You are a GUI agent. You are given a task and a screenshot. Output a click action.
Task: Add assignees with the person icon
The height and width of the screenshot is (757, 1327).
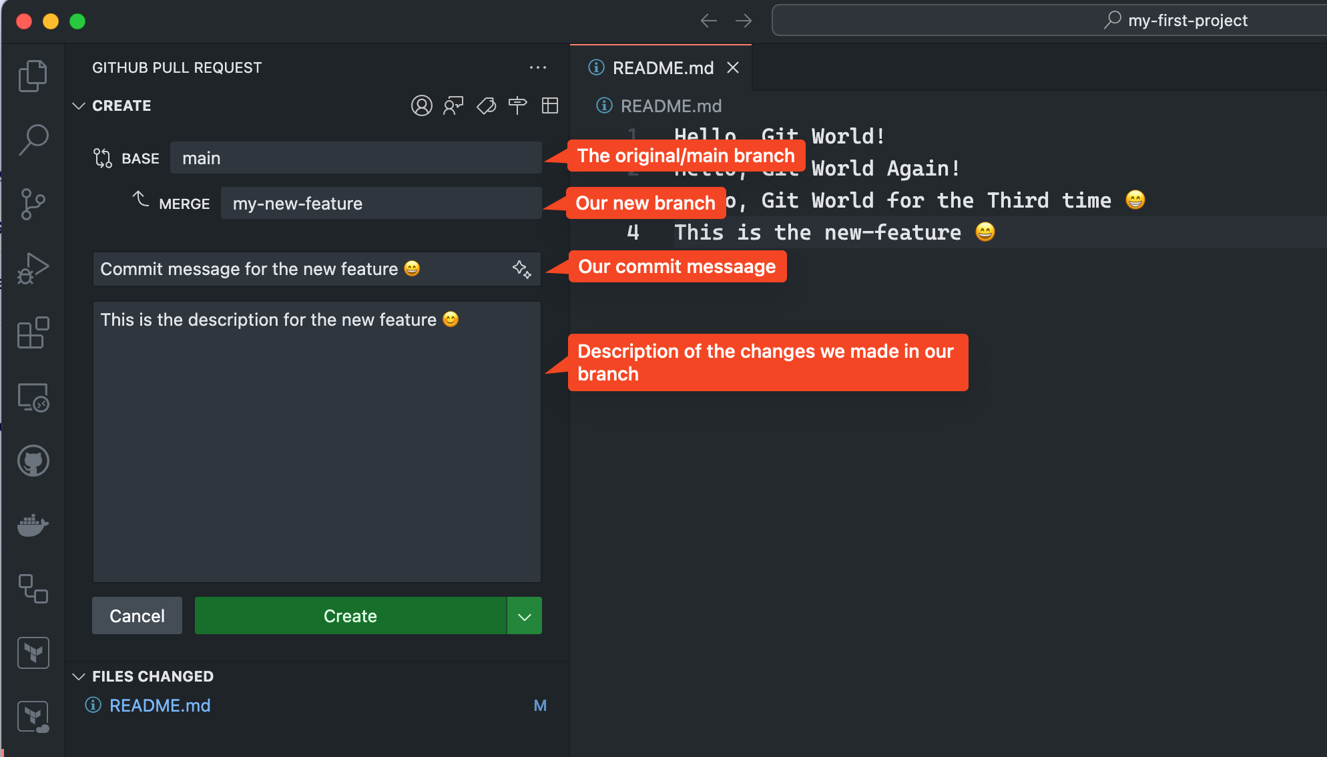click(x=421, y=105)
